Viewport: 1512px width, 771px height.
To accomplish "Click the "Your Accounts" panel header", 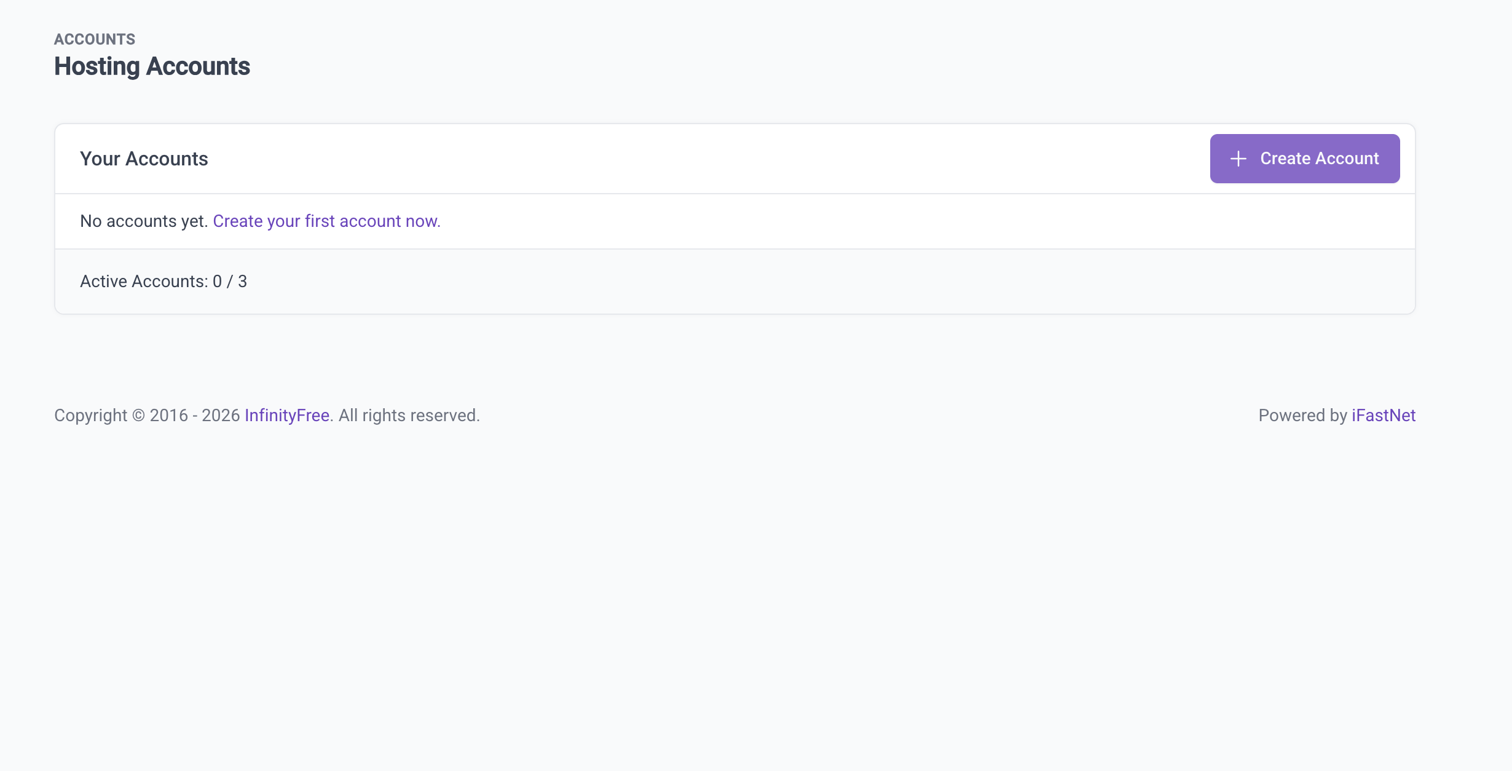I will (x=144, y=158).
